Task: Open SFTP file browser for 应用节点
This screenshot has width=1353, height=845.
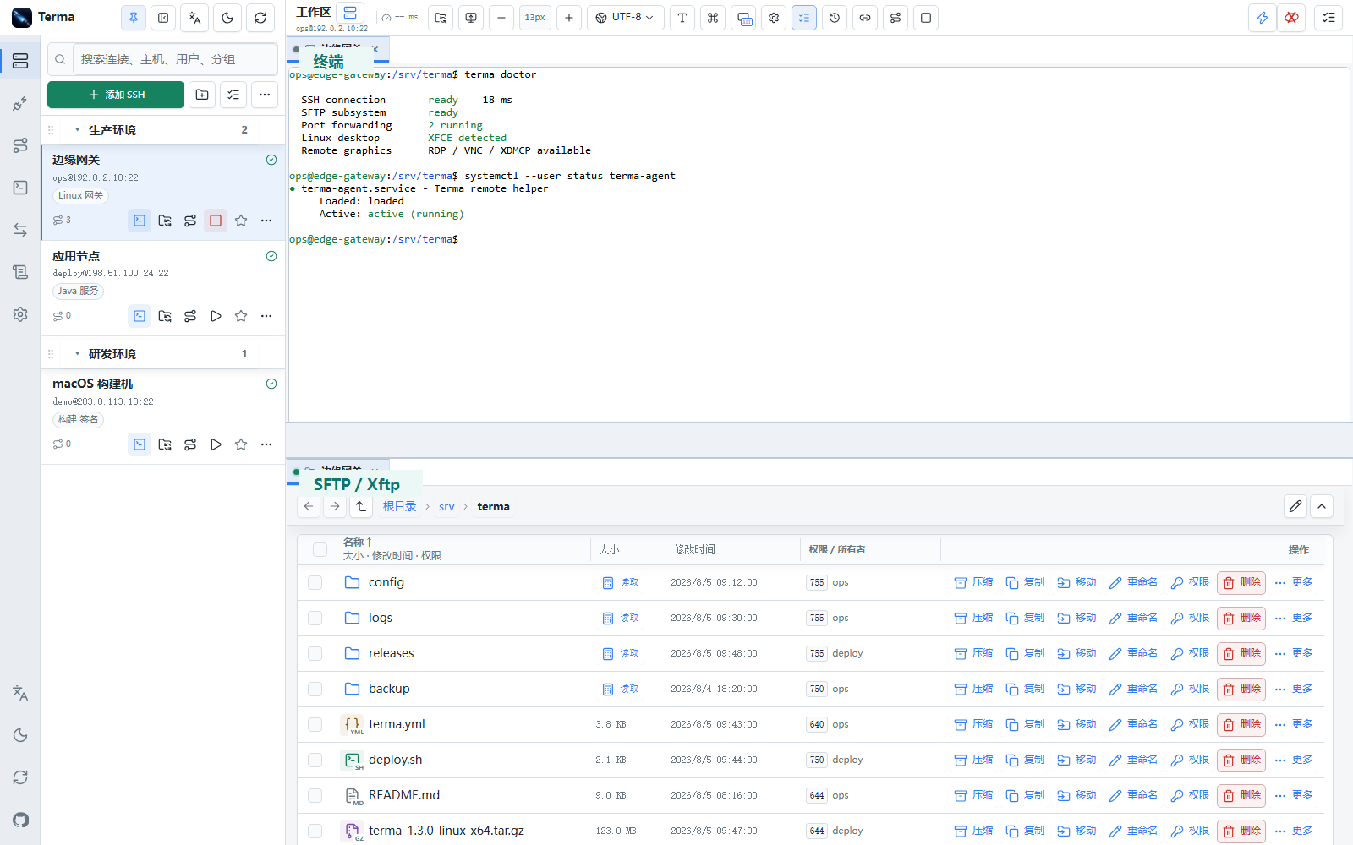Action: click(165, 316)
